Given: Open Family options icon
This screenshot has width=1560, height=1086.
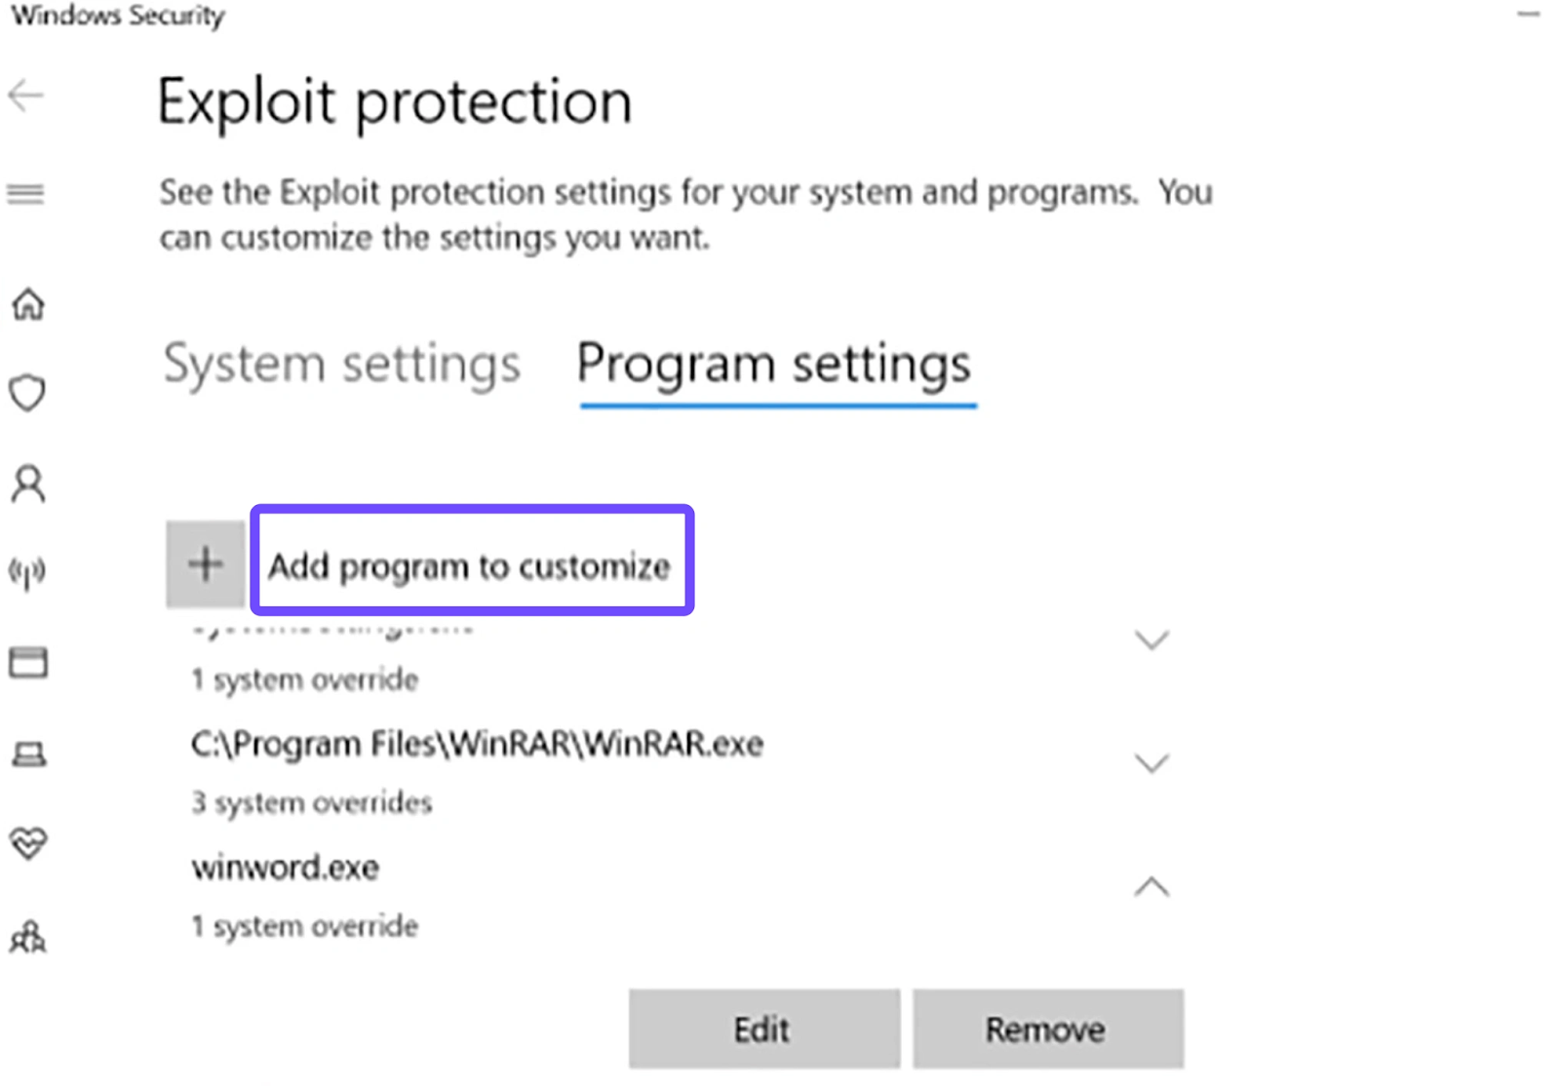Looking at the screenshot, I should click(28, 937).
